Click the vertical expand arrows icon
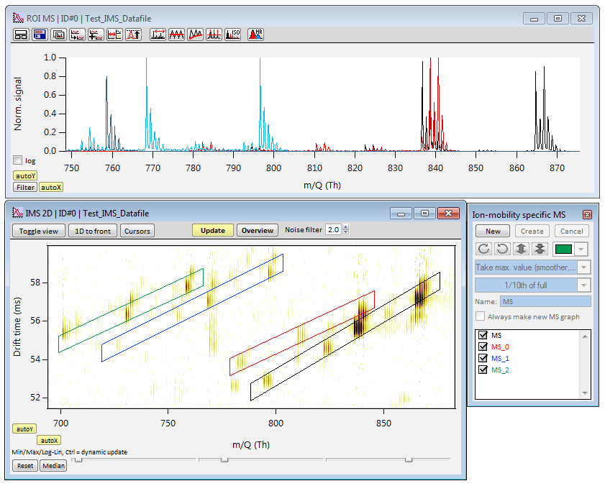The width and height of the screenshot is (605, 486). pyautogui.click(x=521, y=249)
